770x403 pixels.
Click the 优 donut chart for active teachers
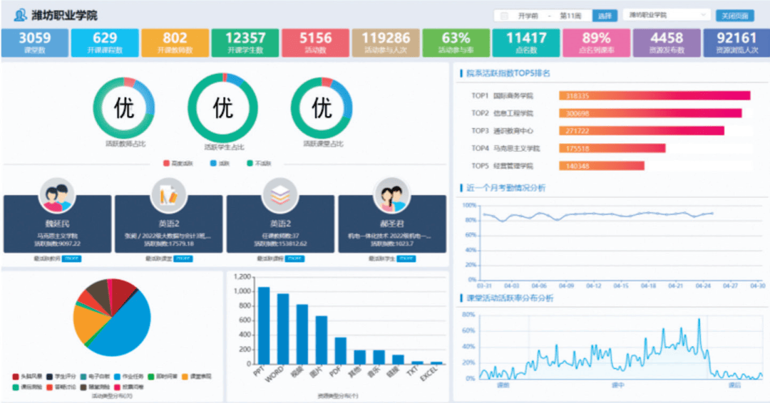coord(124,108)
